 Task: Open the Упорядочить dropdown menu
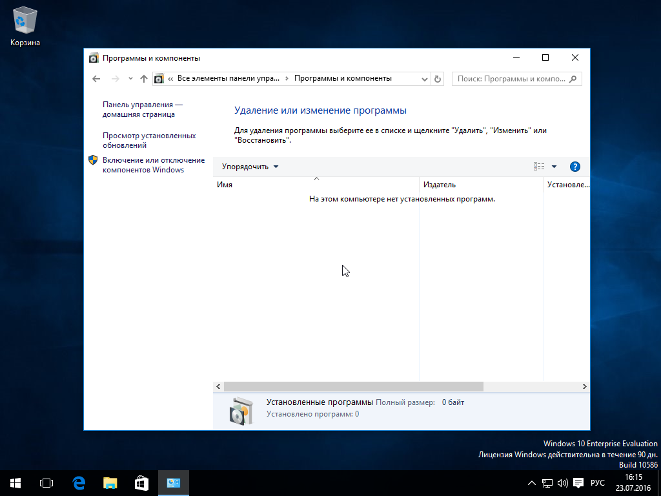[x=249, y=166]
